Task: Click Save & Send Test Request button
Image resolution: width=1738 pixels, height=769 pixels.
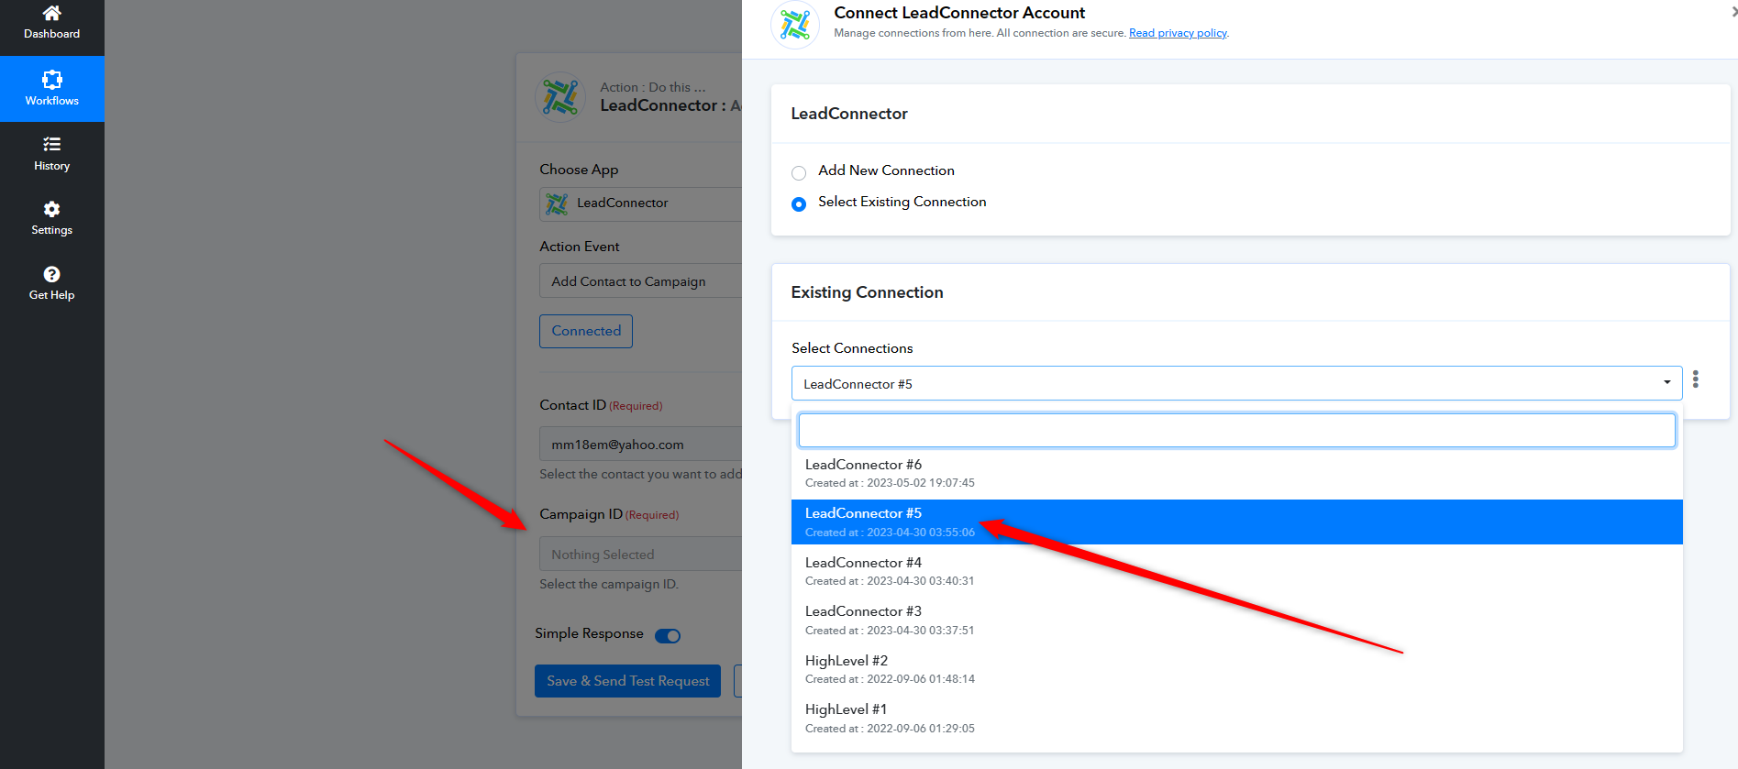Action: point(628,681)
